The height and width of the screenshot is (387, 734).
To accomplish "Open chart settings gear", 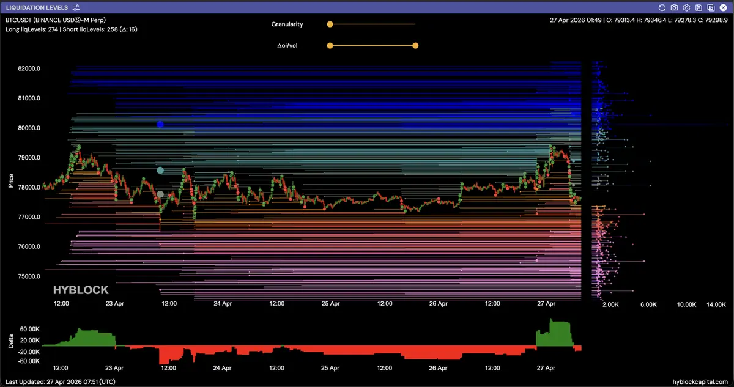I will coord(686,7).
